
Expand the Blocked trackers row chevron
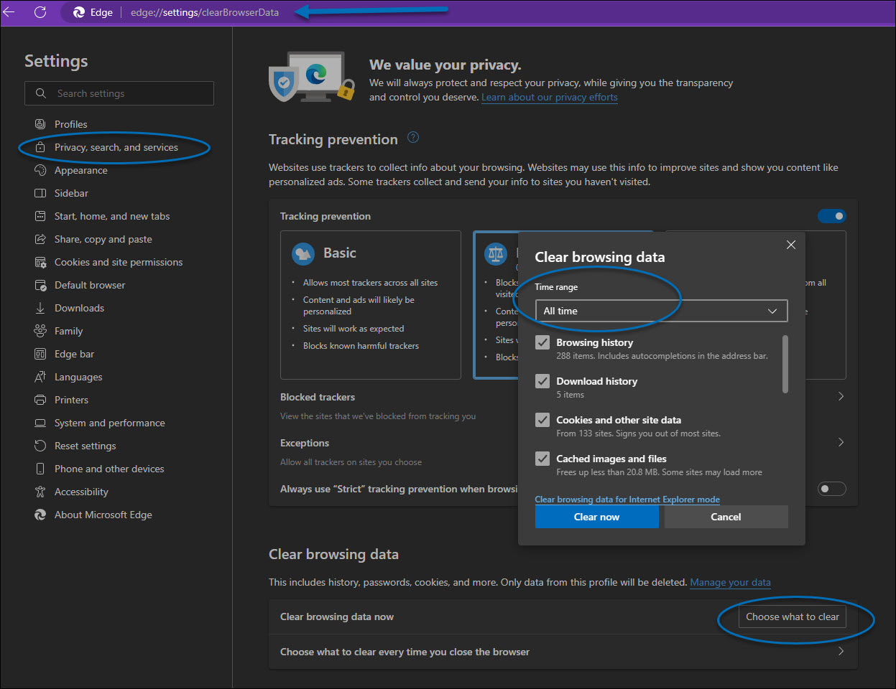pos(841,396)
